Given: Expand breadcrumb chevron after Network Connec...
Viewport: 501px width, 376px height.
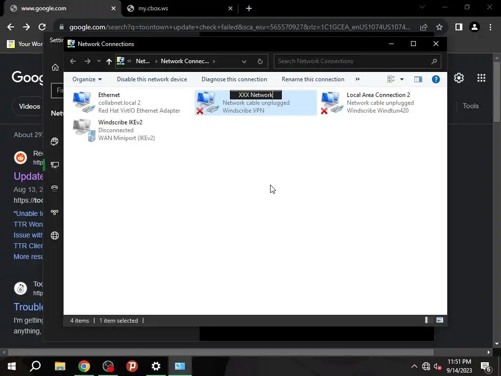Looking at the screenshot, I should [214, 61].
